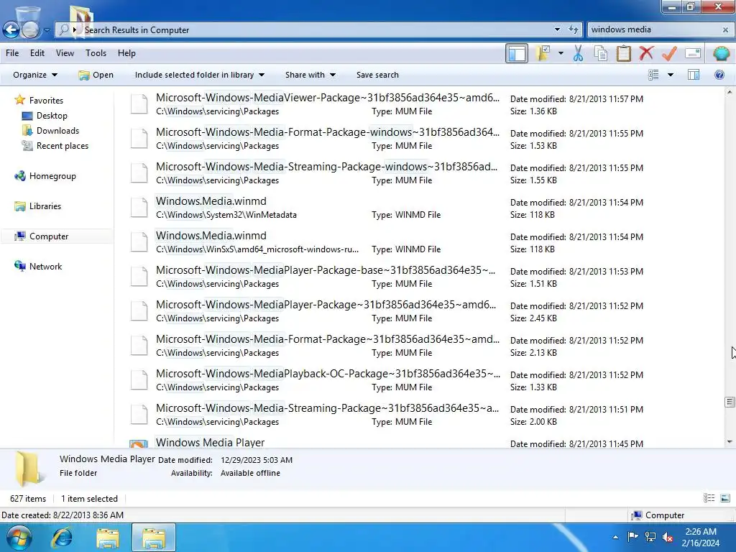The image size is (736, 552).
Task: Cut selection with scissors icon
Action: point(579,53)
